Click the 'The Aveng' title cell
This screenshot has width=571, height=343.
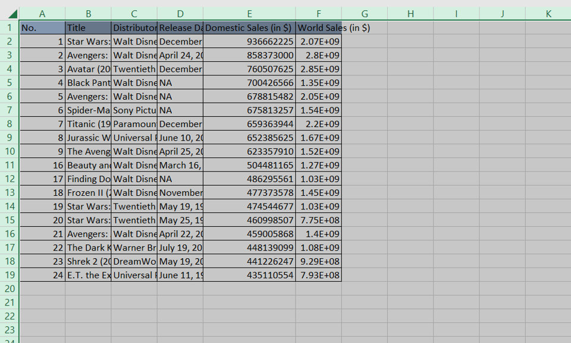(88, 151)
